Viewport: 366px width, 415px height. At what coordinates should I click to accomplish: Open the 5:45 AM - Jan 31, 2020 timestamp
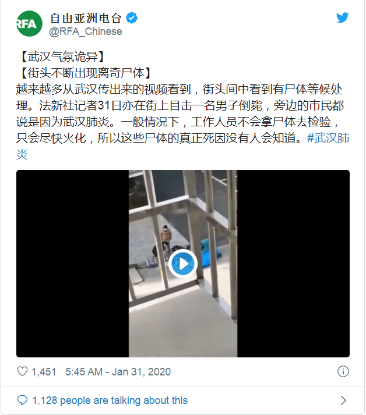118,371
